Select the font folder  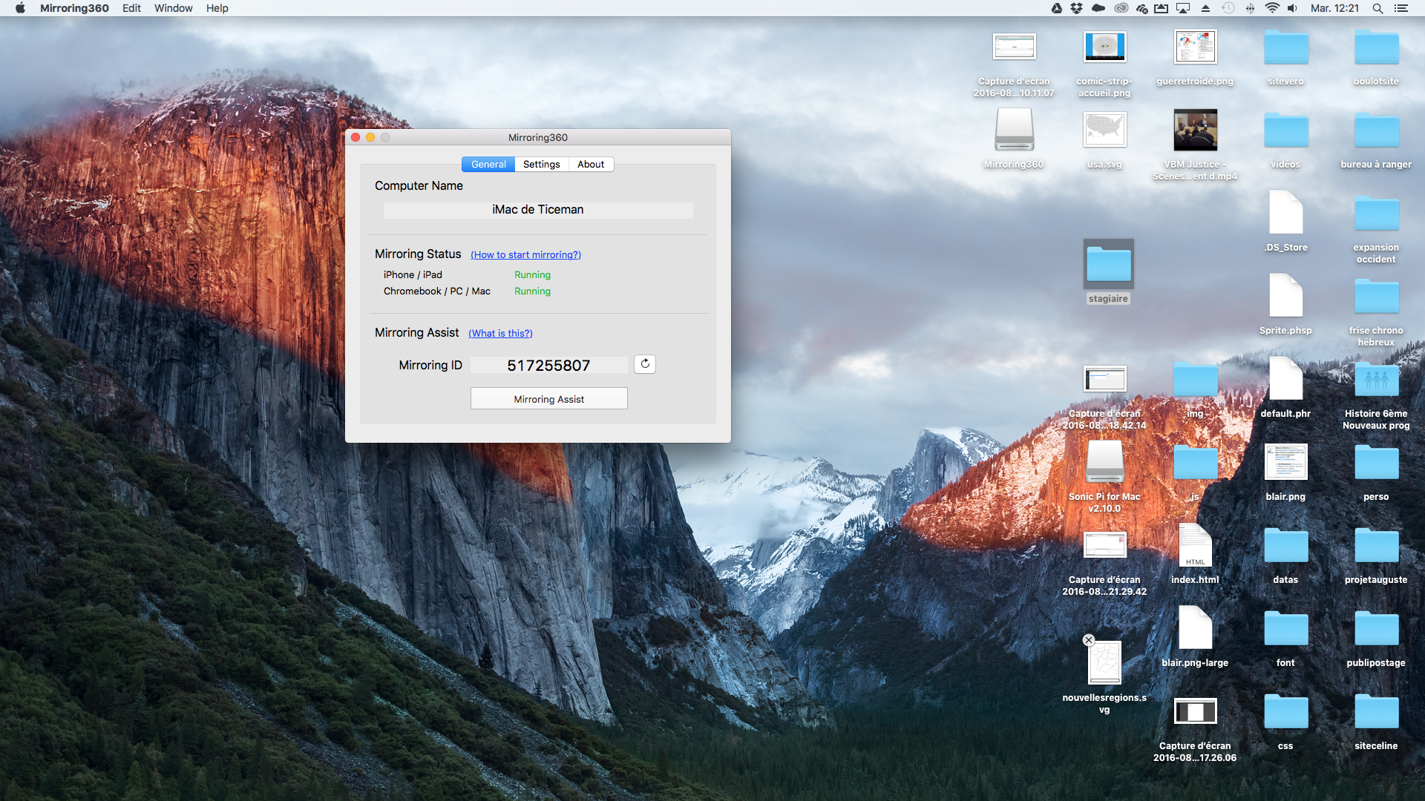click(1285, 629)
